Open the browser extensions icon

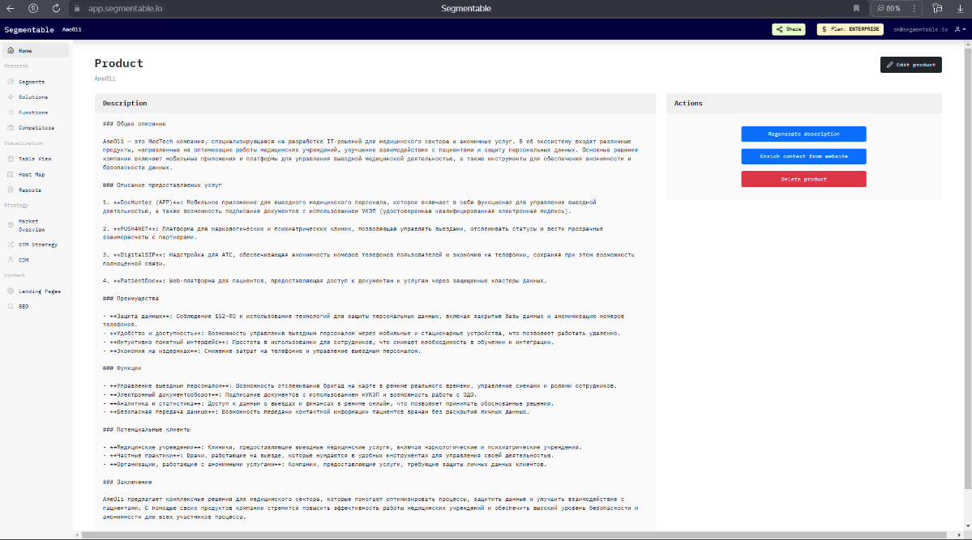[x=937, y=9]
